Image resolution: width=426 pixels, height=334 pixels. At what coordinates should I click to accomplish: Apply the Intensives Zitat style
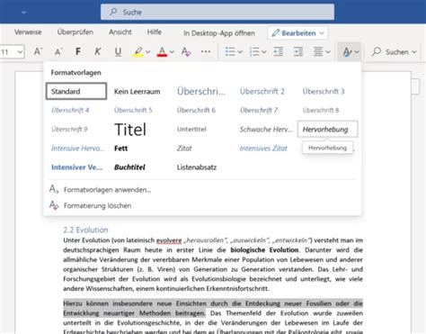click(263, 149)
